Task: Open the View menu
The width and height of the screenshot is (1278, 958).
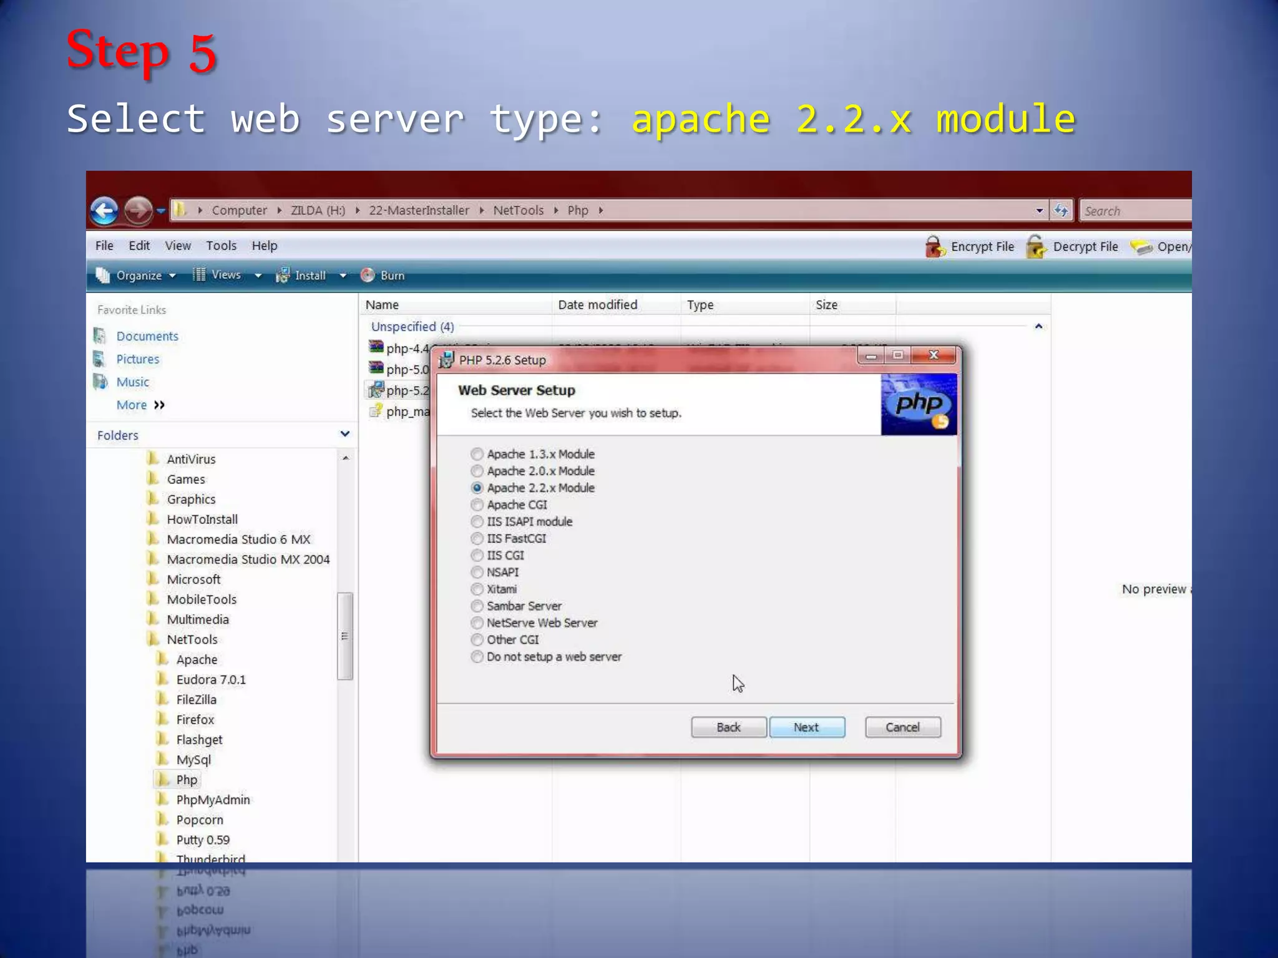Action: pyautogui.click(x=178, y=246)
